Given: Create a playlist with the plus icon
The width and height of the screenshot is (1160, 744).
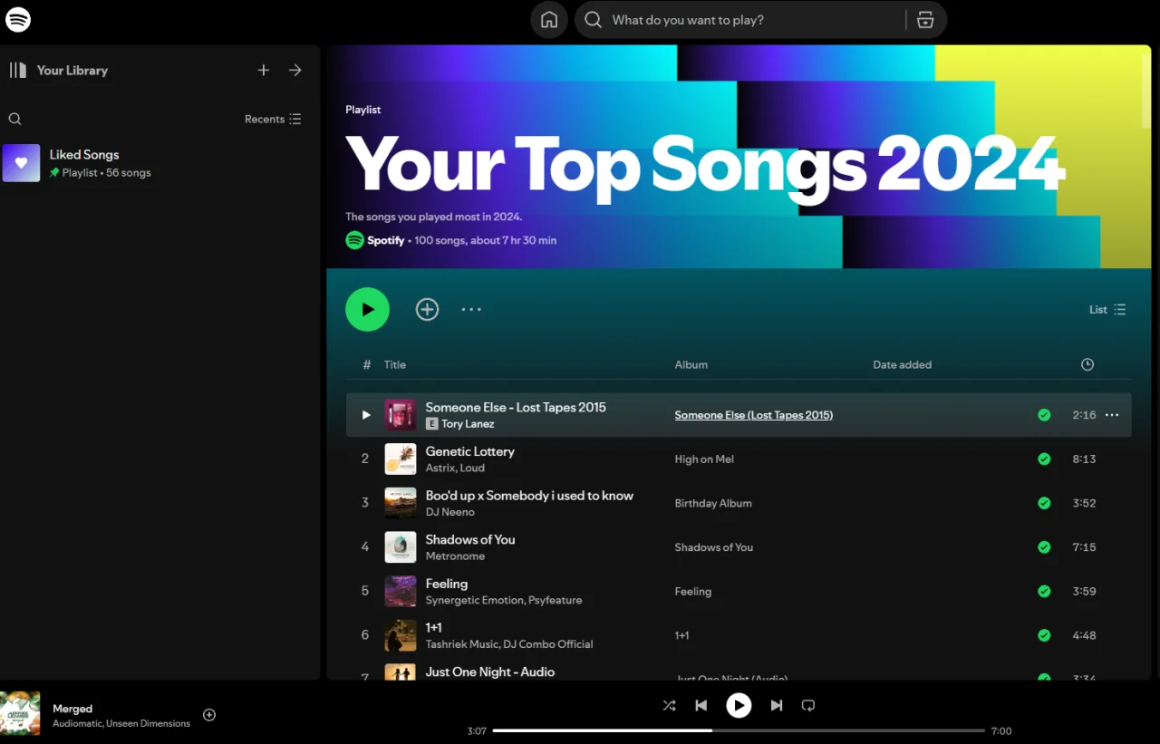Looking at the screenshot, I should point(264,70).
